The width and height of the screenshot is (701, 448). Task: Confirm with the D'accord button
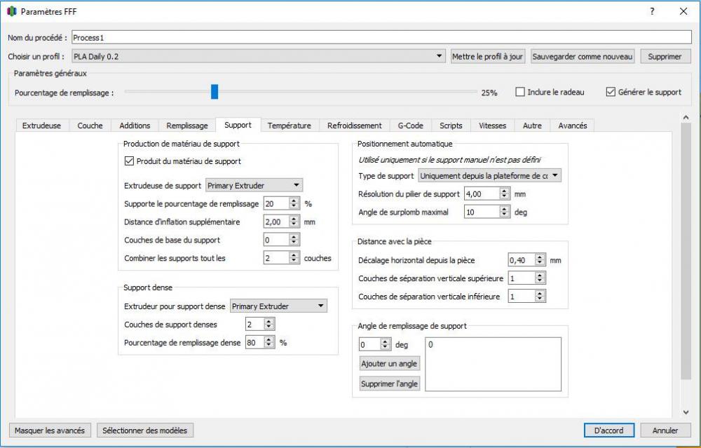pyautogui.click(x=609, y=430)
